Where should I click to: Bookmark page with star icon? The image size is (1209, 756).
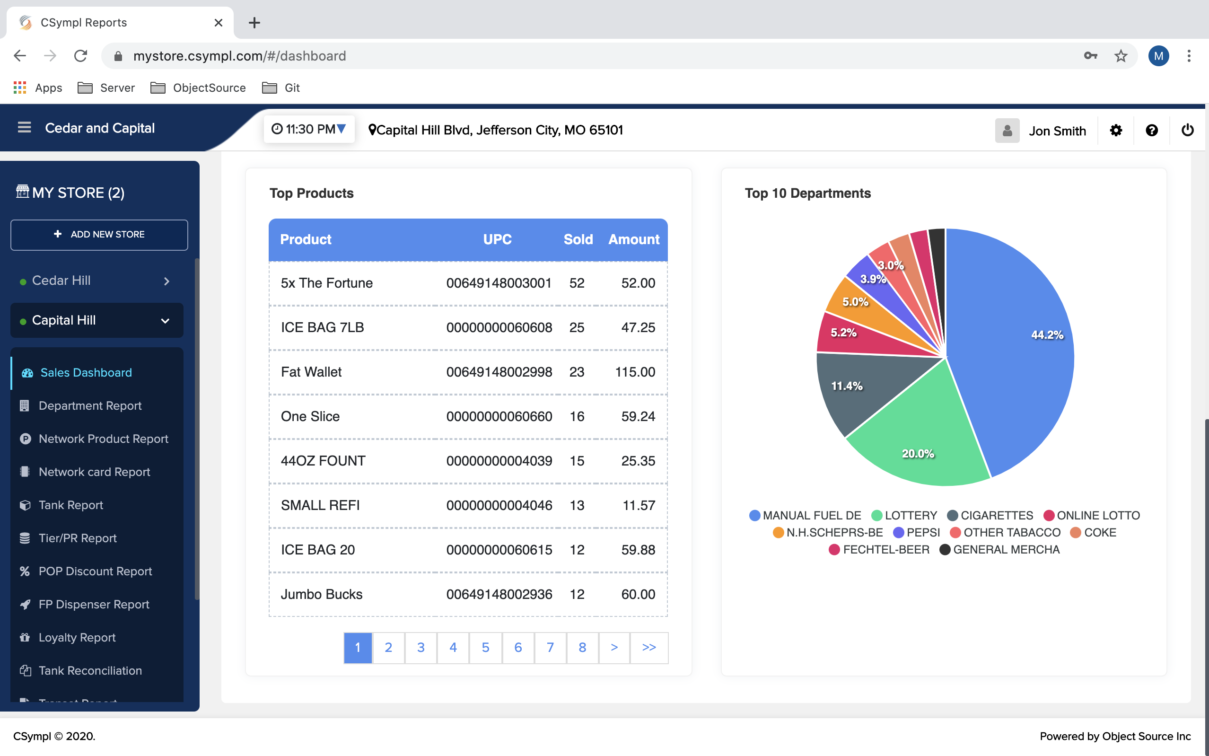click(x=1121, y=56)
